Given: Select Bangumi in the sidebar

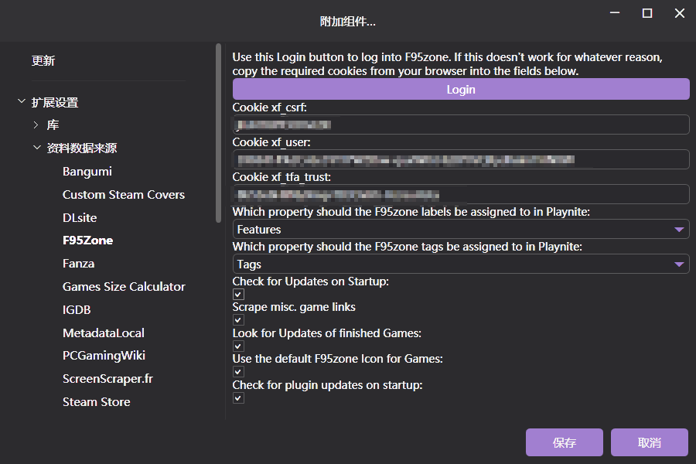Looking at the screenshot, I should pos(87,171).
